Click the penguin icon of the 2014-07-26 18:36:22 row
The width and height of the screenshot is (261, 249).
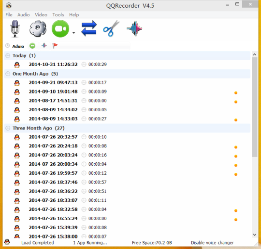(17, 191)
